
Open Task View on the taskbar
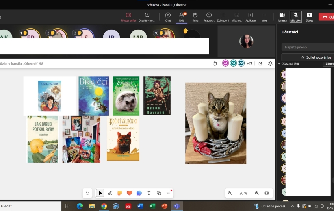point(67,206)
